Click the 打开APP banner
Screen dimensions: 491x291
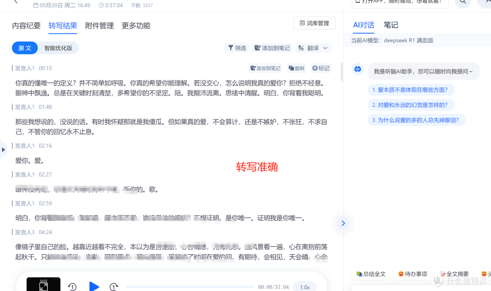tap(400, 2)
